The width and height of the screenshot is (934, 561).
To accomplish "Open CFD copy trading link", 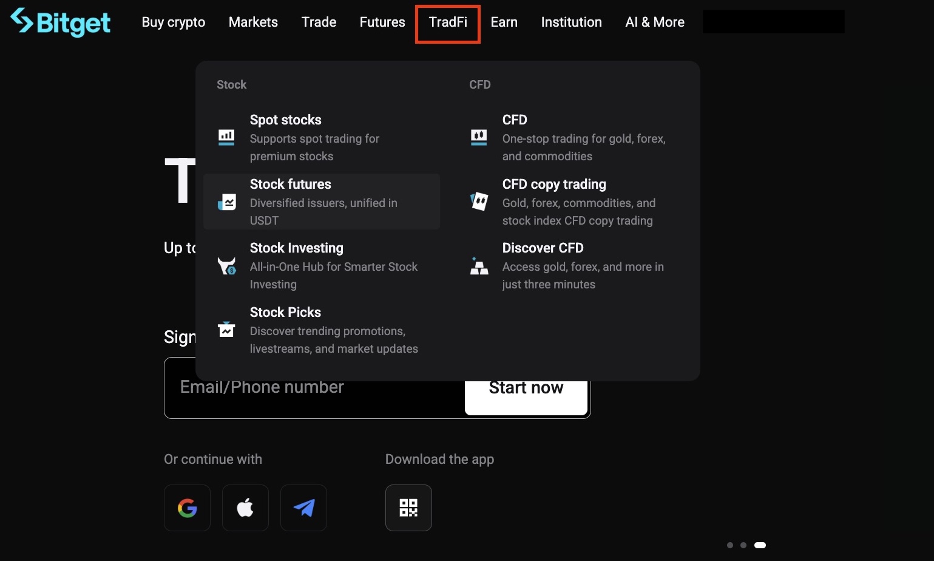I will [x=574, y=202].
